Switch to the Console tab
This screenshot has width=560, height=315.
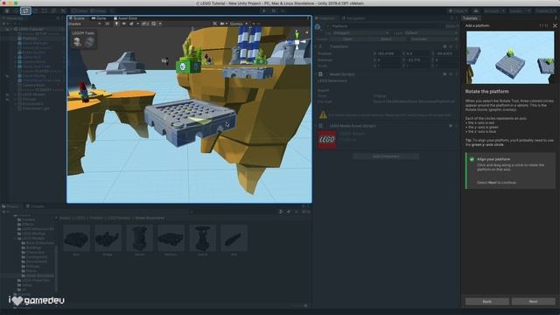click(x=35, y=206)
